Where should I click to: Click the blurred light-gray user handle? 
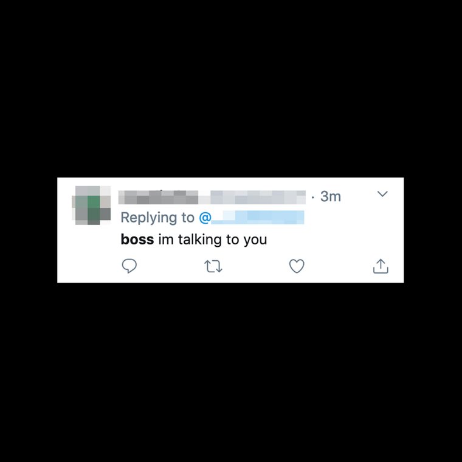click(252, 198)
